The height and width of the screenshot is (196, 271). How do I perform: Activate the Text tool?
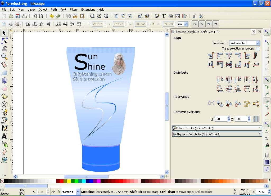(x=4, y=136)
